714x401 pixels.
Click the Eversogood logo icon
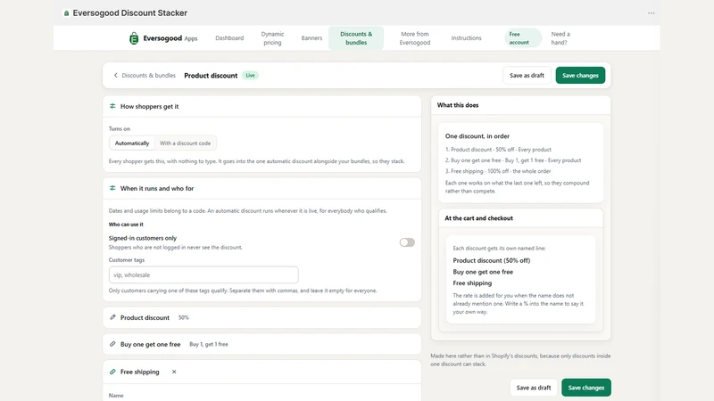tap(133, 38)
